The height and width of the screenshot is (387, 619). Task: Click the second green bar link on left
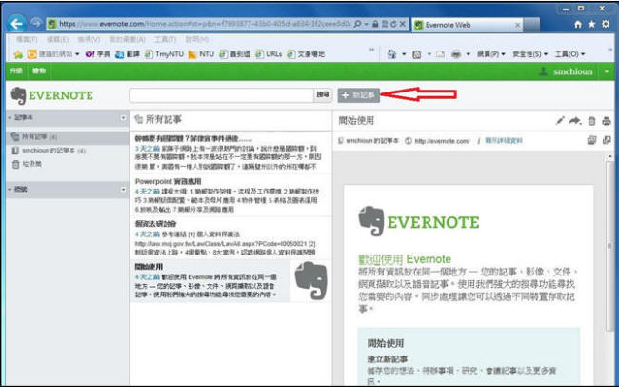(x=39, y=71)
